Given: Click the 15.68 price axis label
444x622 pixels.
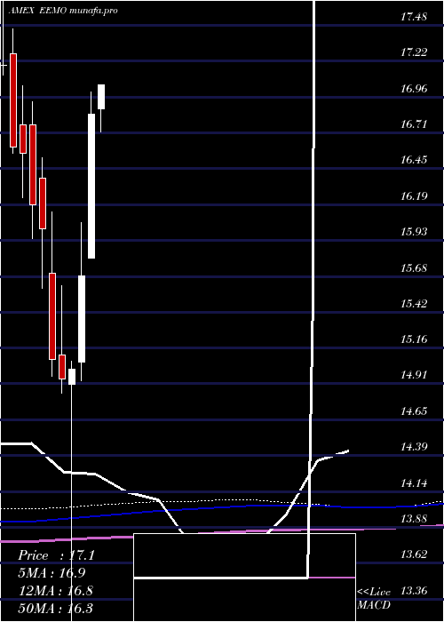Looking at the screenshot, I should coord(415,267).
